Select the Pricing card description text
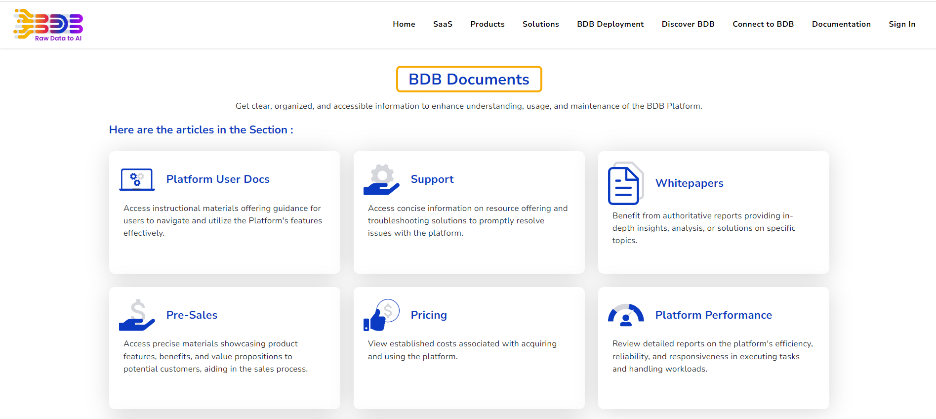The width and height of the screenshot is (936, 419). [x=462, y=350]
